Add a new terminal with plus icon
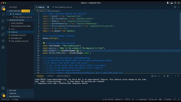Screen dimensions: 181x102 (x=159, y=76)
